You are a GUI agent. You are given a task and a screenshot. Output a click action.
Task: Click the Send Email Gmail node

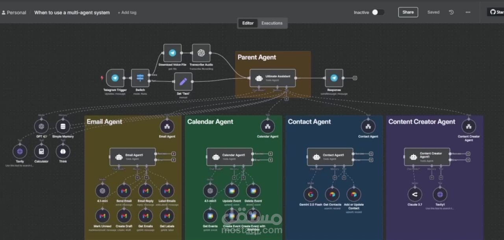pos(124,191)
